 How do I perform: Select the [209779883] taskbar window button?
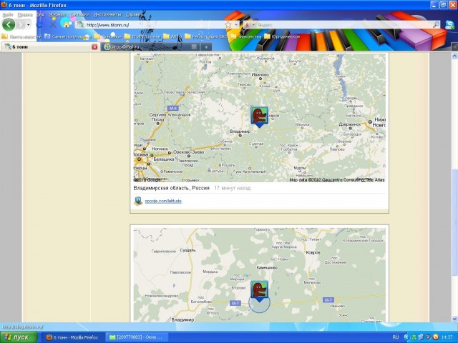(137, 337)
